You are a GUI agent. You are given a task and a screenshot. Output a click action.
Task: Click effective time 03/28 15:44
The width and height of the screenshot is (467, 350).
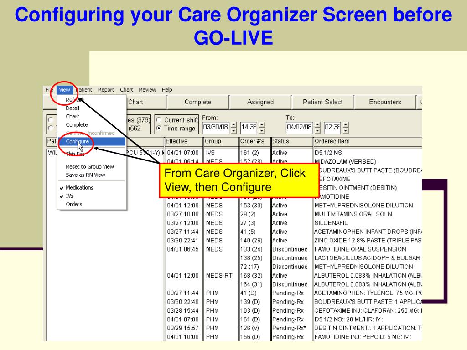183,311
